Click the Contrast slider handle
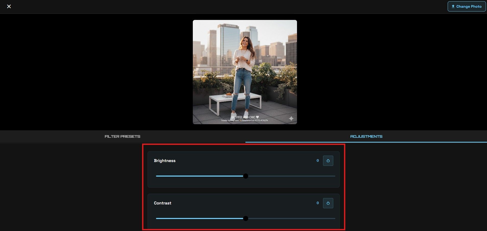The image size is (487, 231). pyautogui.click(x=246, y=218)
